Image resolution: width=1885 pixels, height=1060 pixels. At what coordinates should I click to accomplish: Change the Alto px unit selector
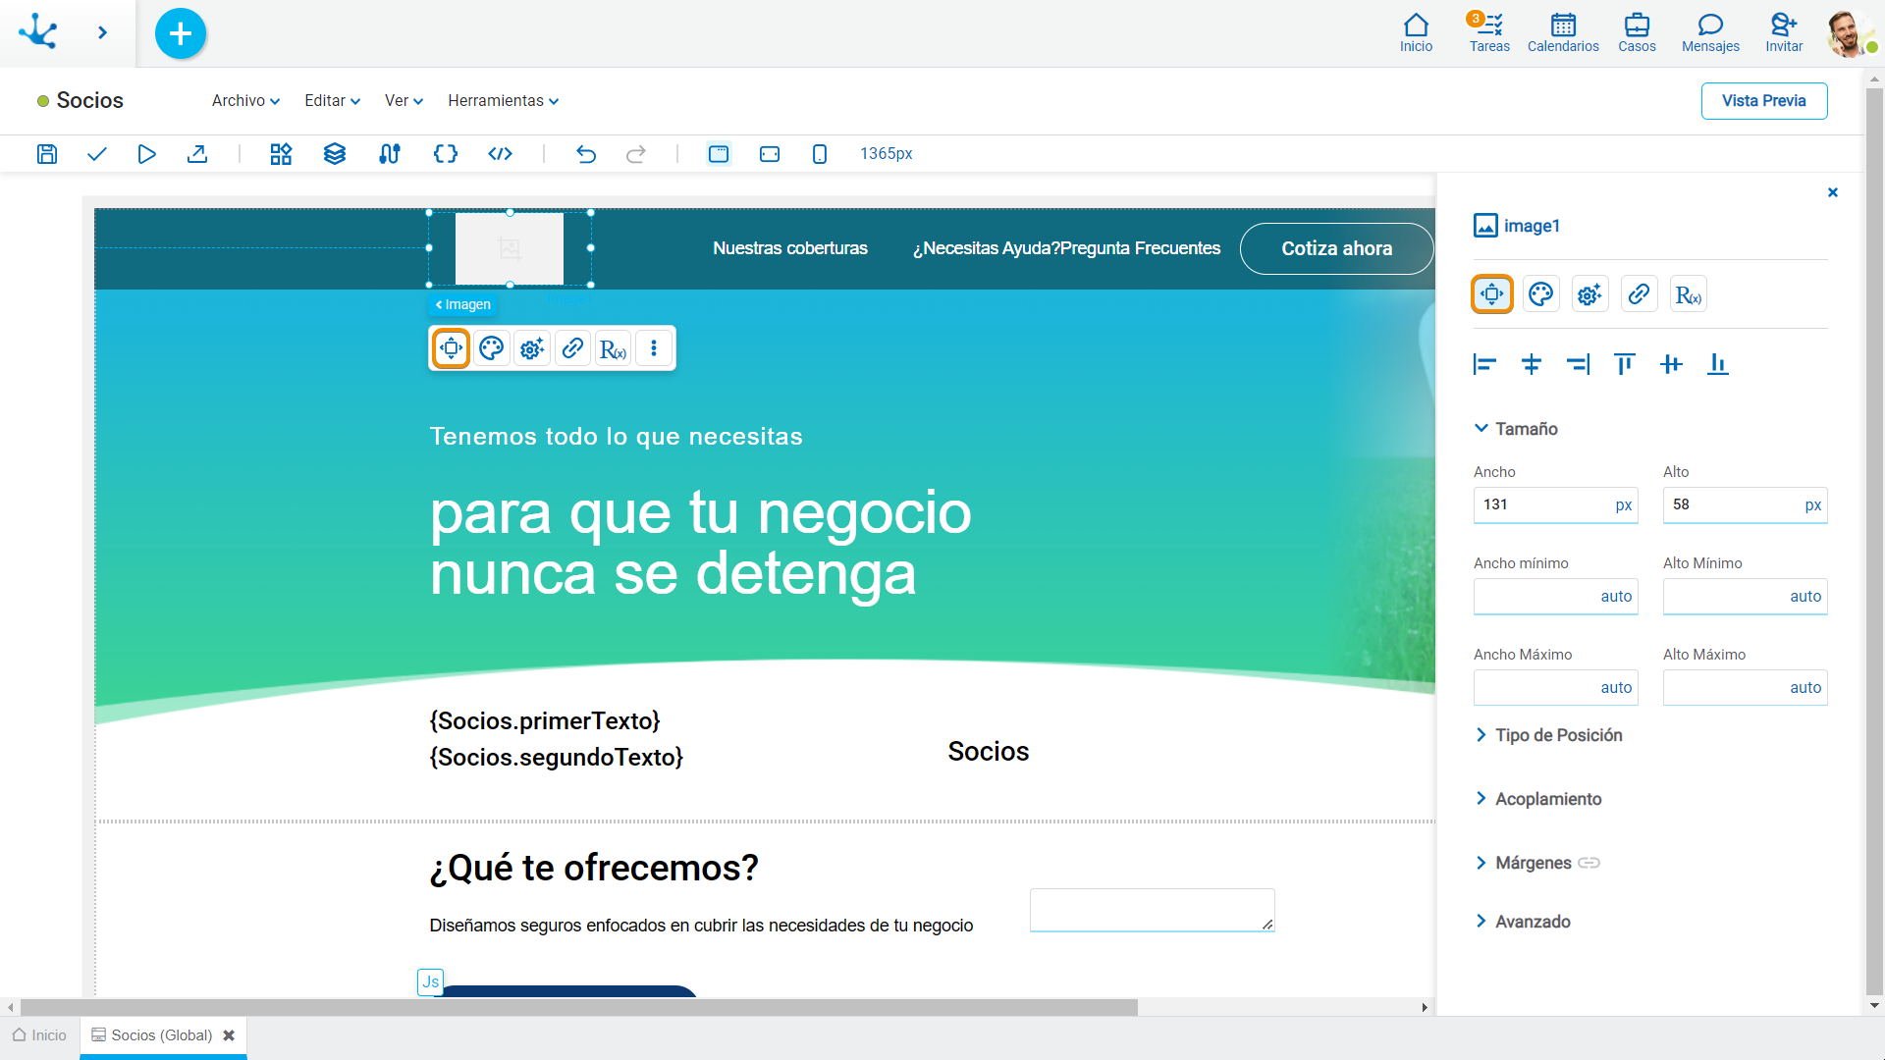point(1813,505)
